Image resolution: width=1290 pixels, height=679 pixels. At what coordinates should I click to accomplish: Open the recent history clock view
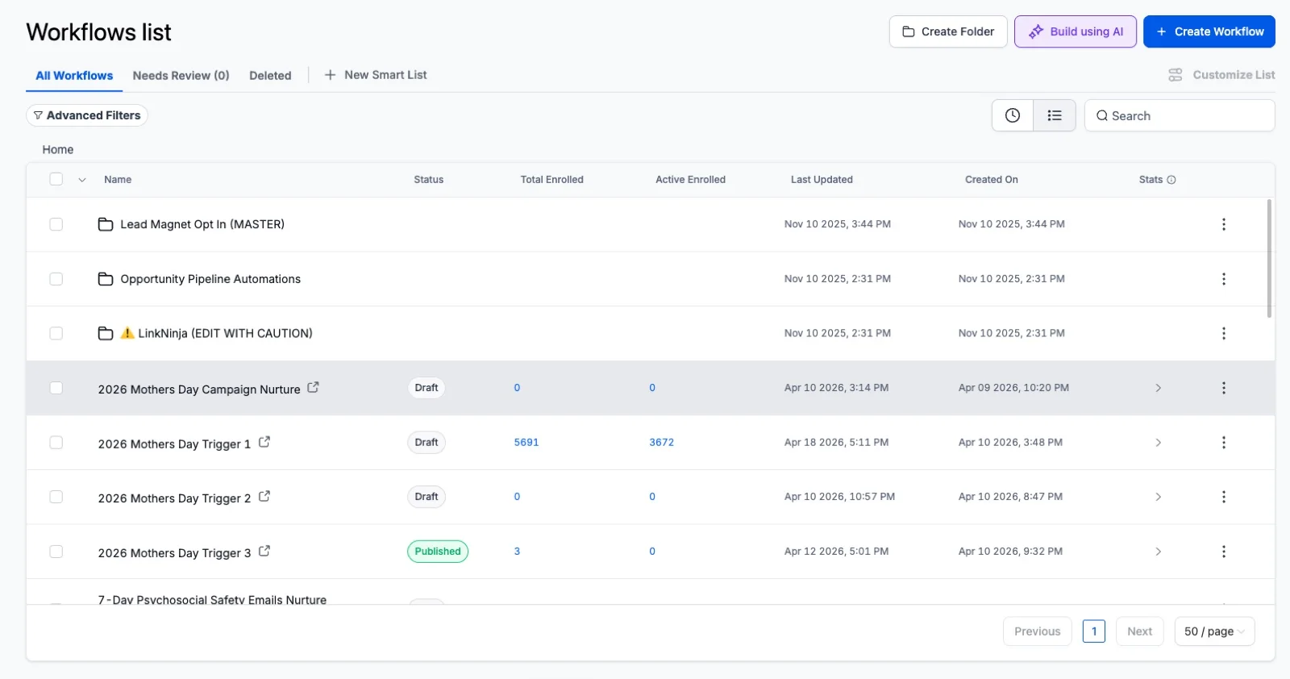pos(1013,115)
